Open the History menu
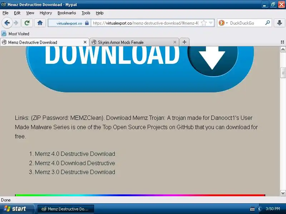 46,13
